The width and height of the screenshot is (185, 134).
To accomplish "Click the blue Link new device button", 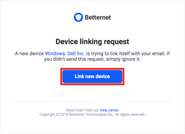I will tap(92, 77).
